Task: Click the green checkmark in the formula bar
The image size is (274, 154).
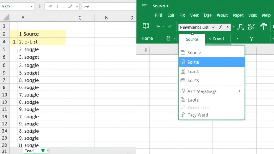Action: pyautogui.click(x=170, y=27)
